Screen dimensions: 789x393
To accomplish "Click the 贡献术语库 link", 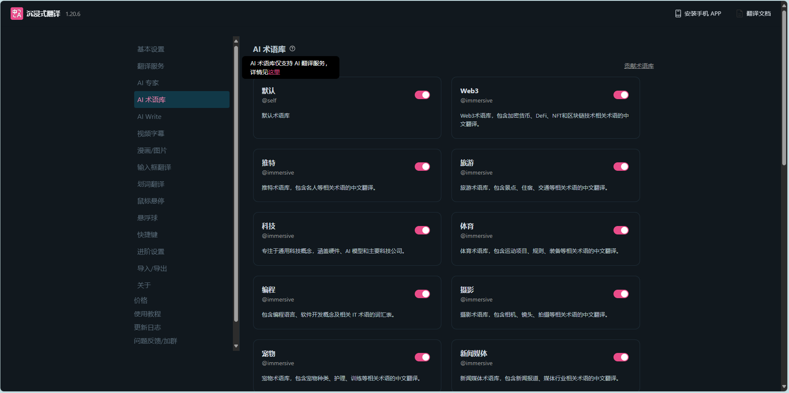I will click(639, 66).
